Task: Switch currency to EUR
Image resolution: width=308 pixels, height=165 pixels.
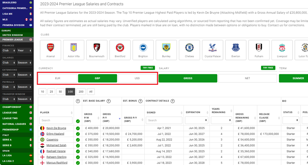Action: tap(58, 78)
